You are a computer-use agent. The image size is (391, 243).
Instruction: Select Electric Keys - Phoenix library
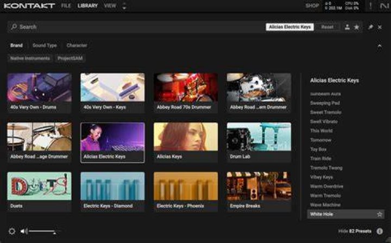(186, 192)
